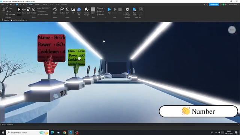Activate the Select tool
Screen dimensions: 240x135
click(19, 11)
